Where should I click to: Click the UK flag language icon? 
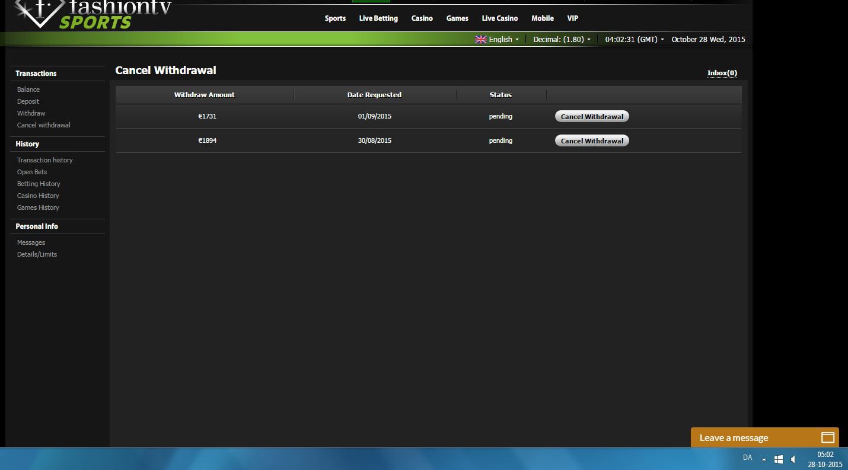pos(480,39)
